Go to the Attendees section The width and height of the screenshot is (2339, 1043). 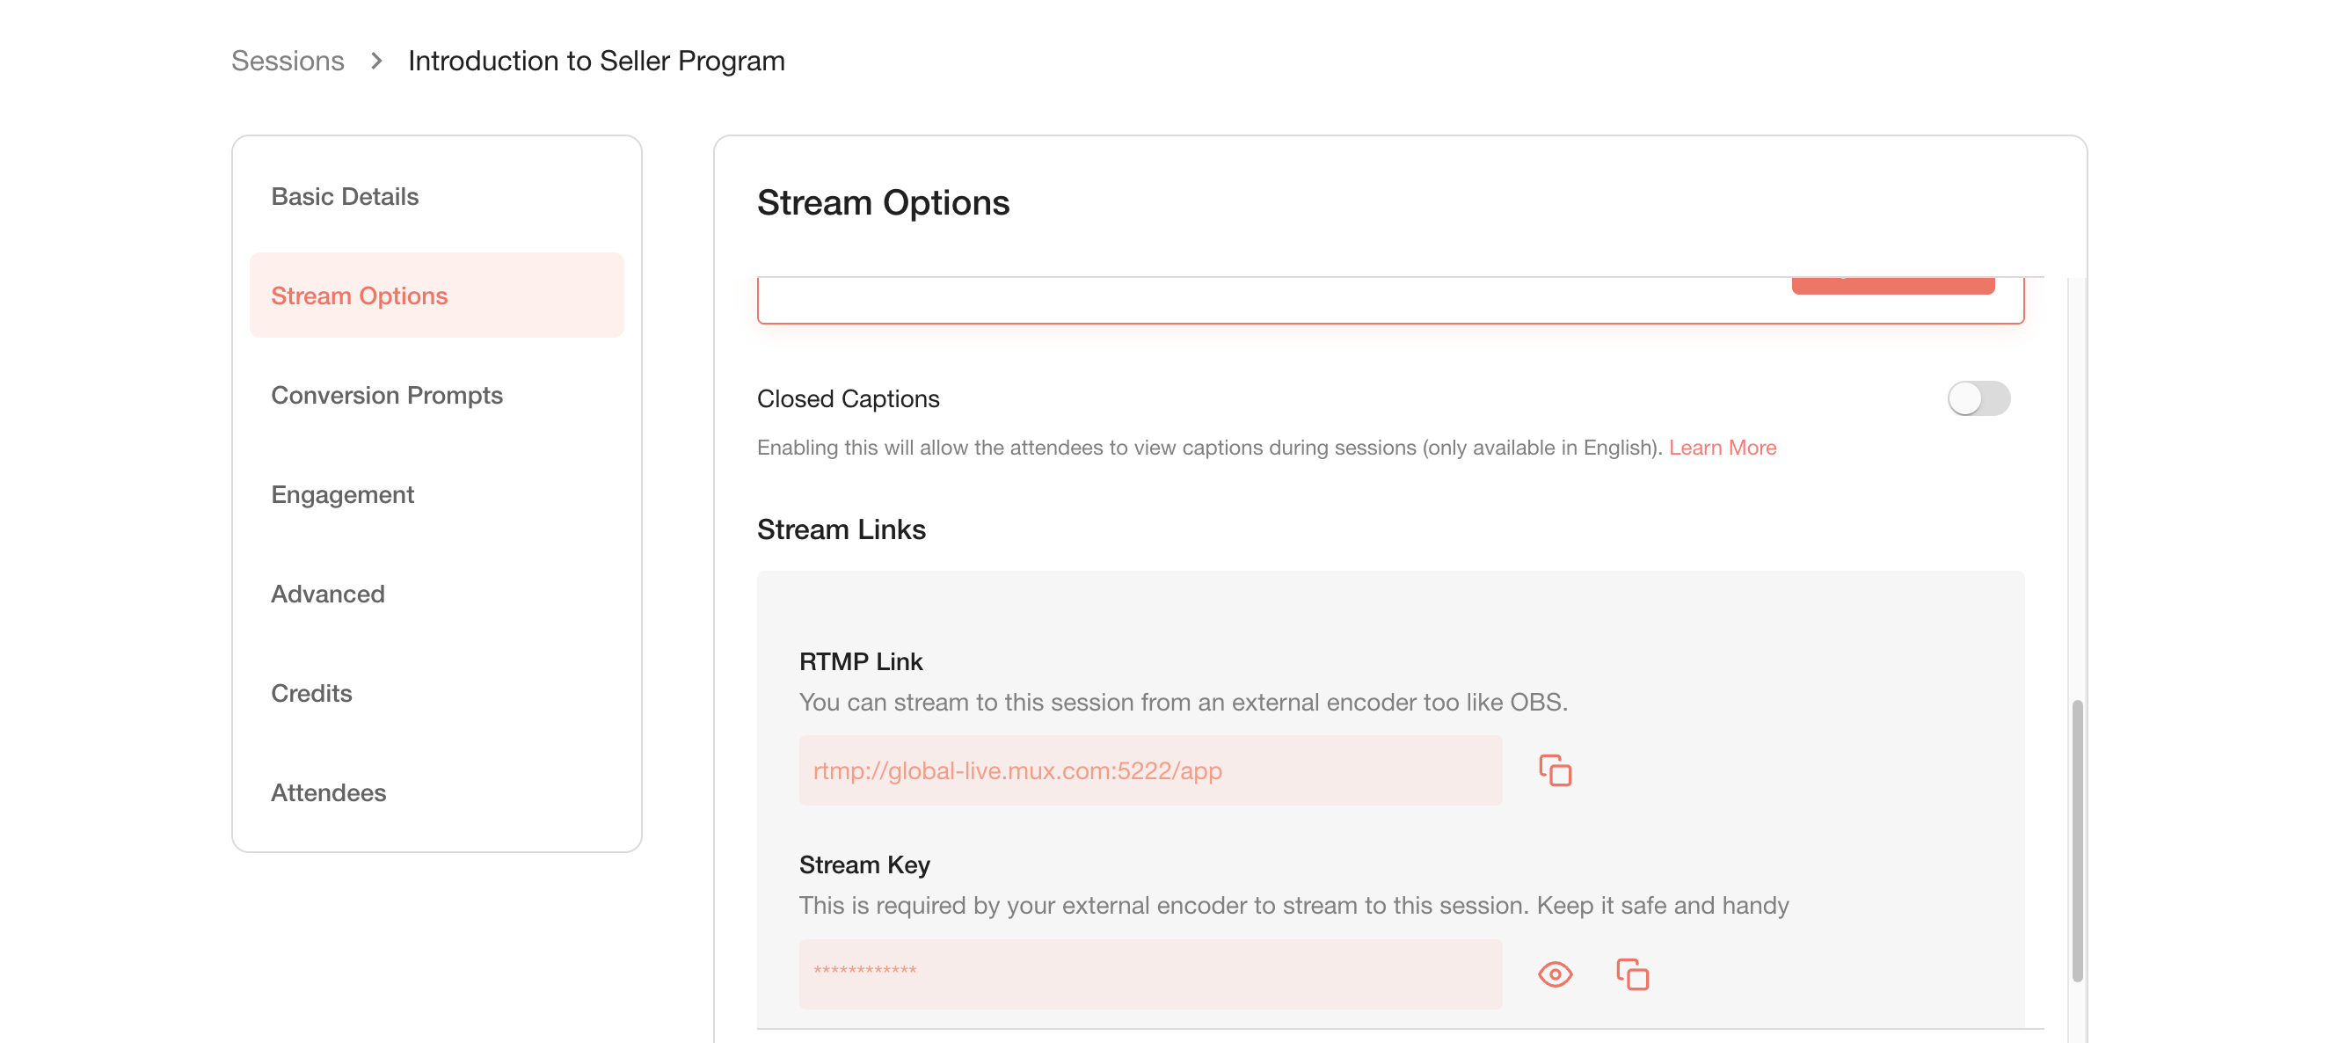[437, 792]
